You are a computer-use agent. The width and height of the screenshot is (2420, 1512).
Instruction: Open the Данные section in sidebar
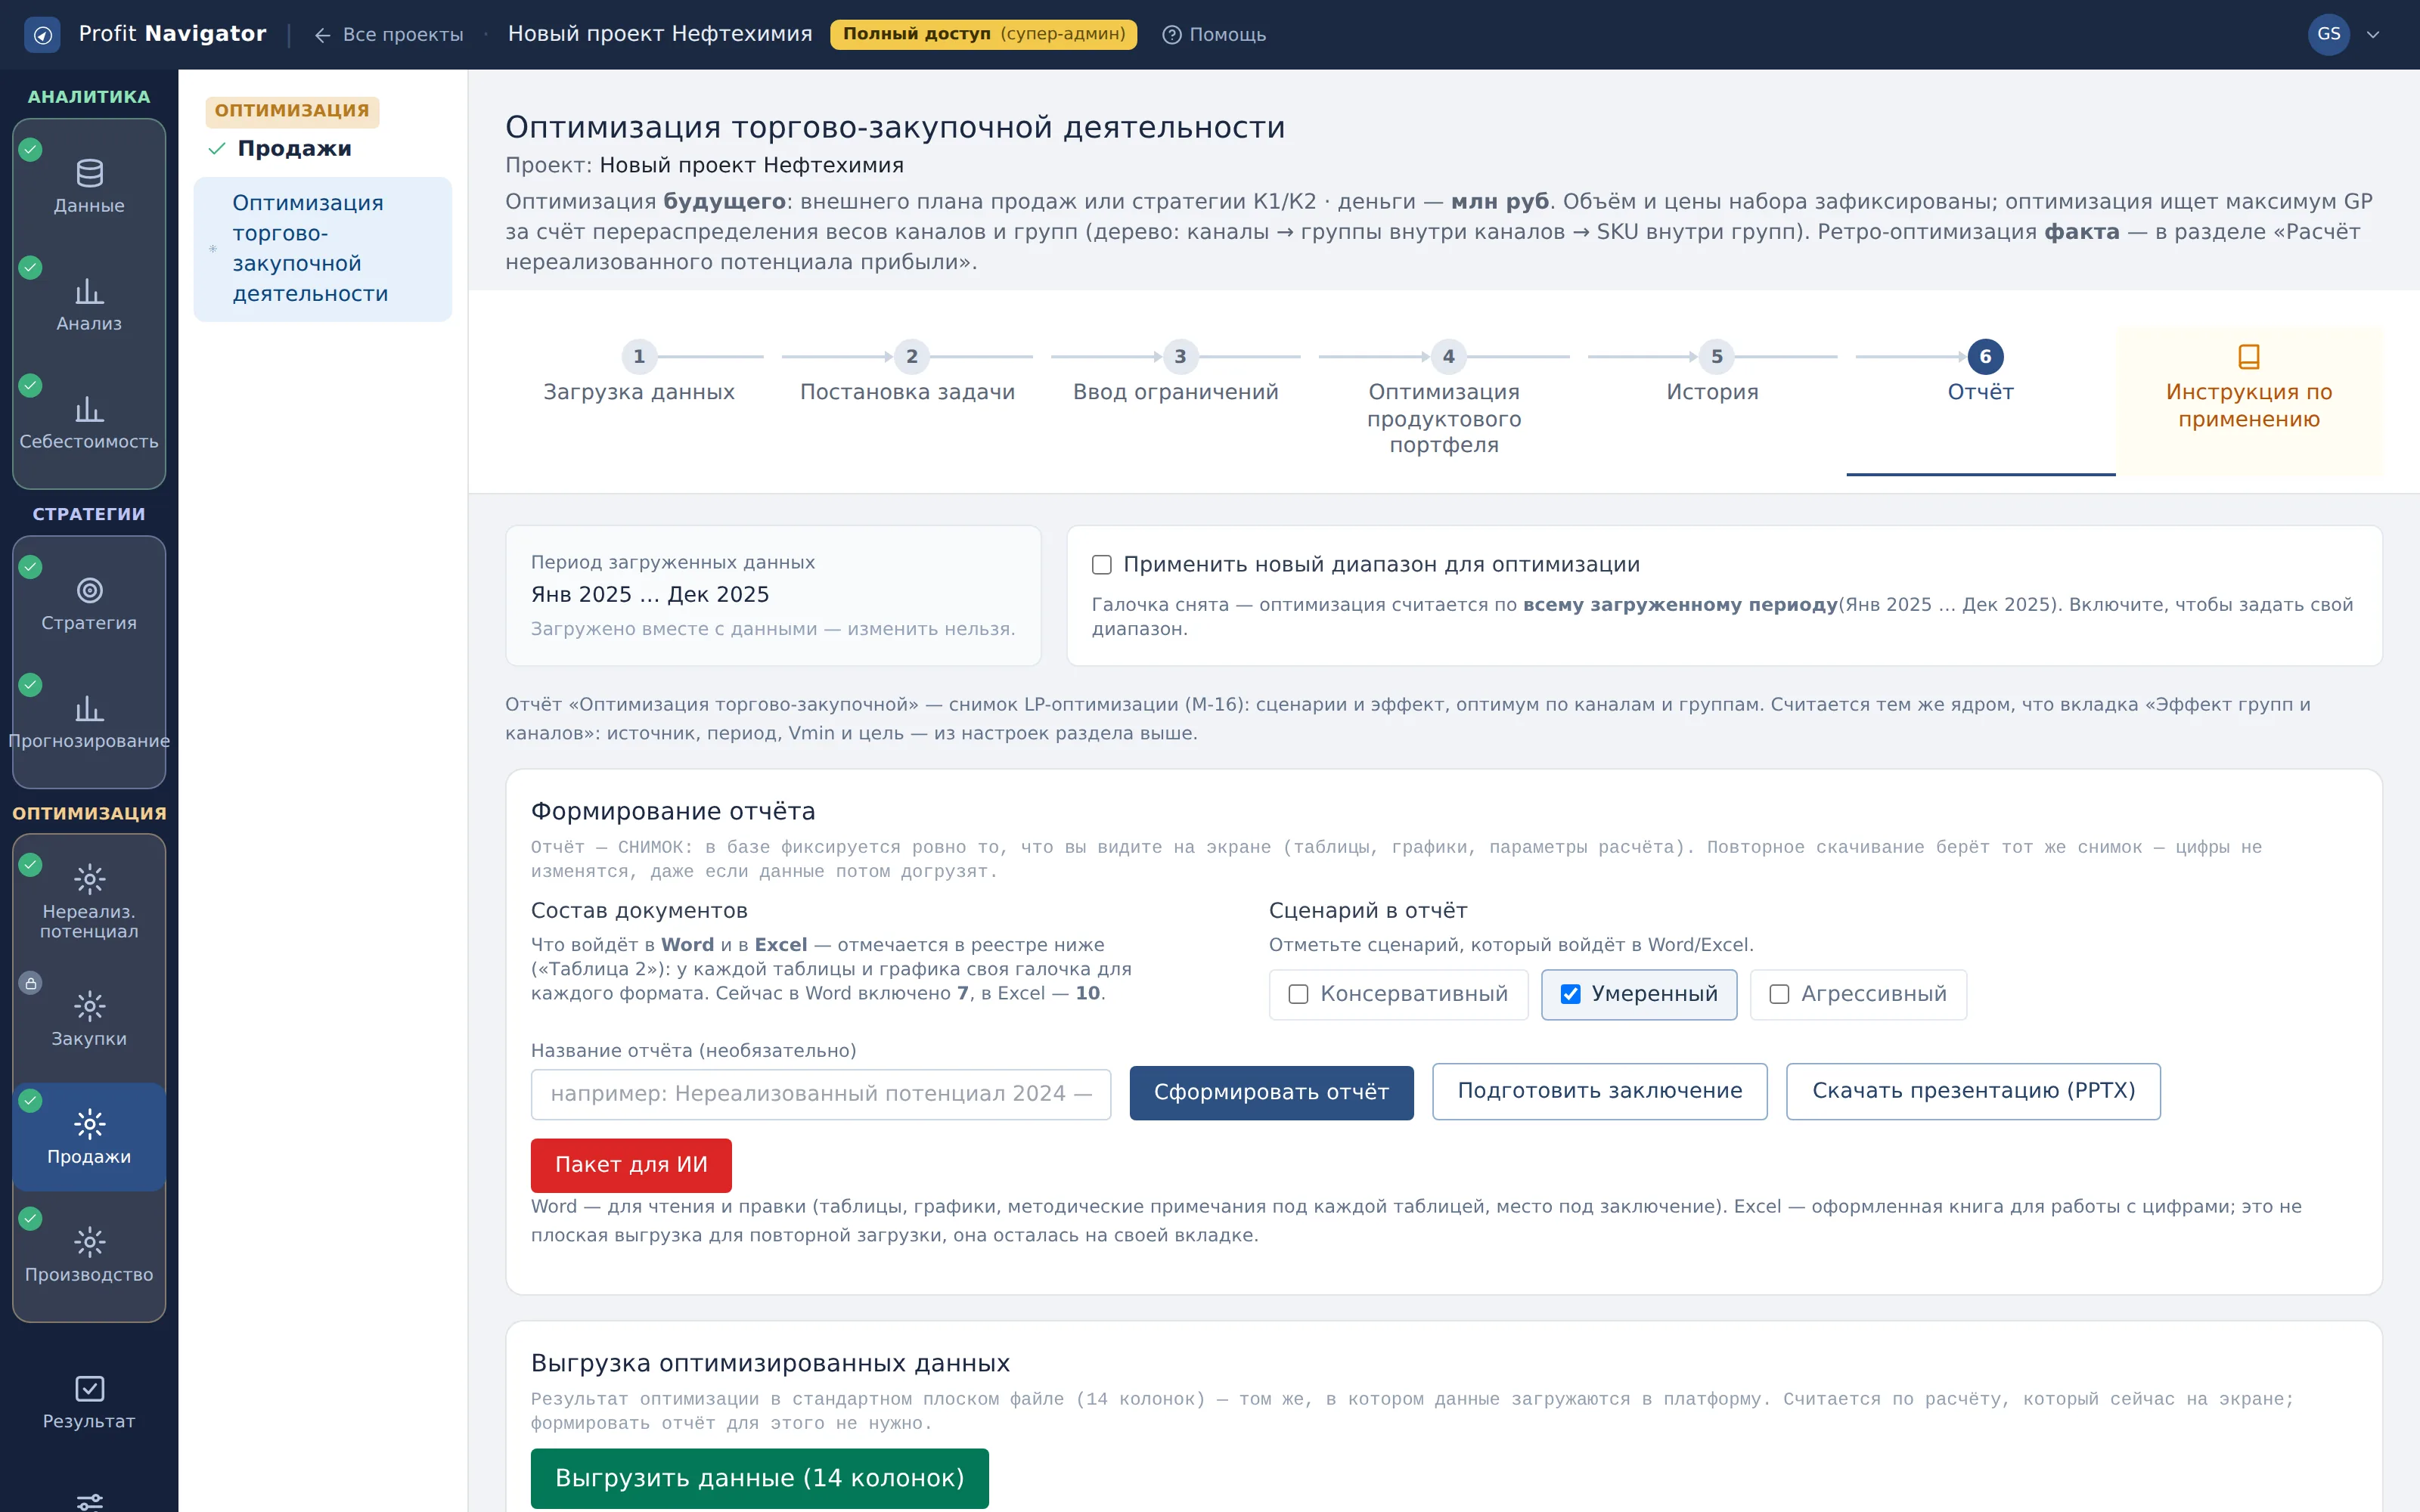tap(89, 187)
